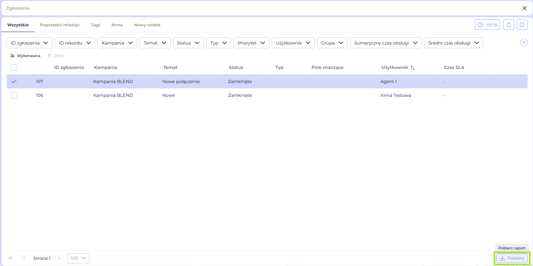Click the Strona 1 page indicator
The width and height of the screenshot is (533, 266).
[x=42, y=258]
